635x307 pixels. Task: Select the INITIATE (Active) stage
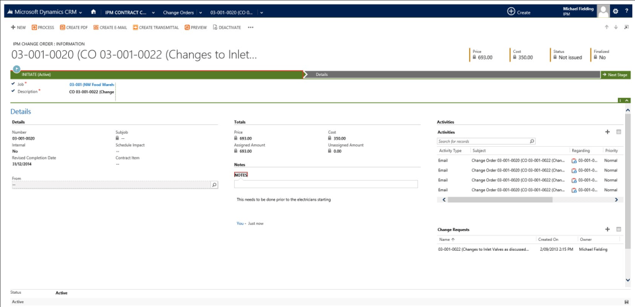157,75
